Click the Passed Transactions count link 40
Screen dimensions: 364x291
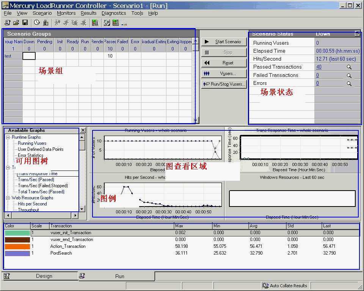click(x=319, y=67)
